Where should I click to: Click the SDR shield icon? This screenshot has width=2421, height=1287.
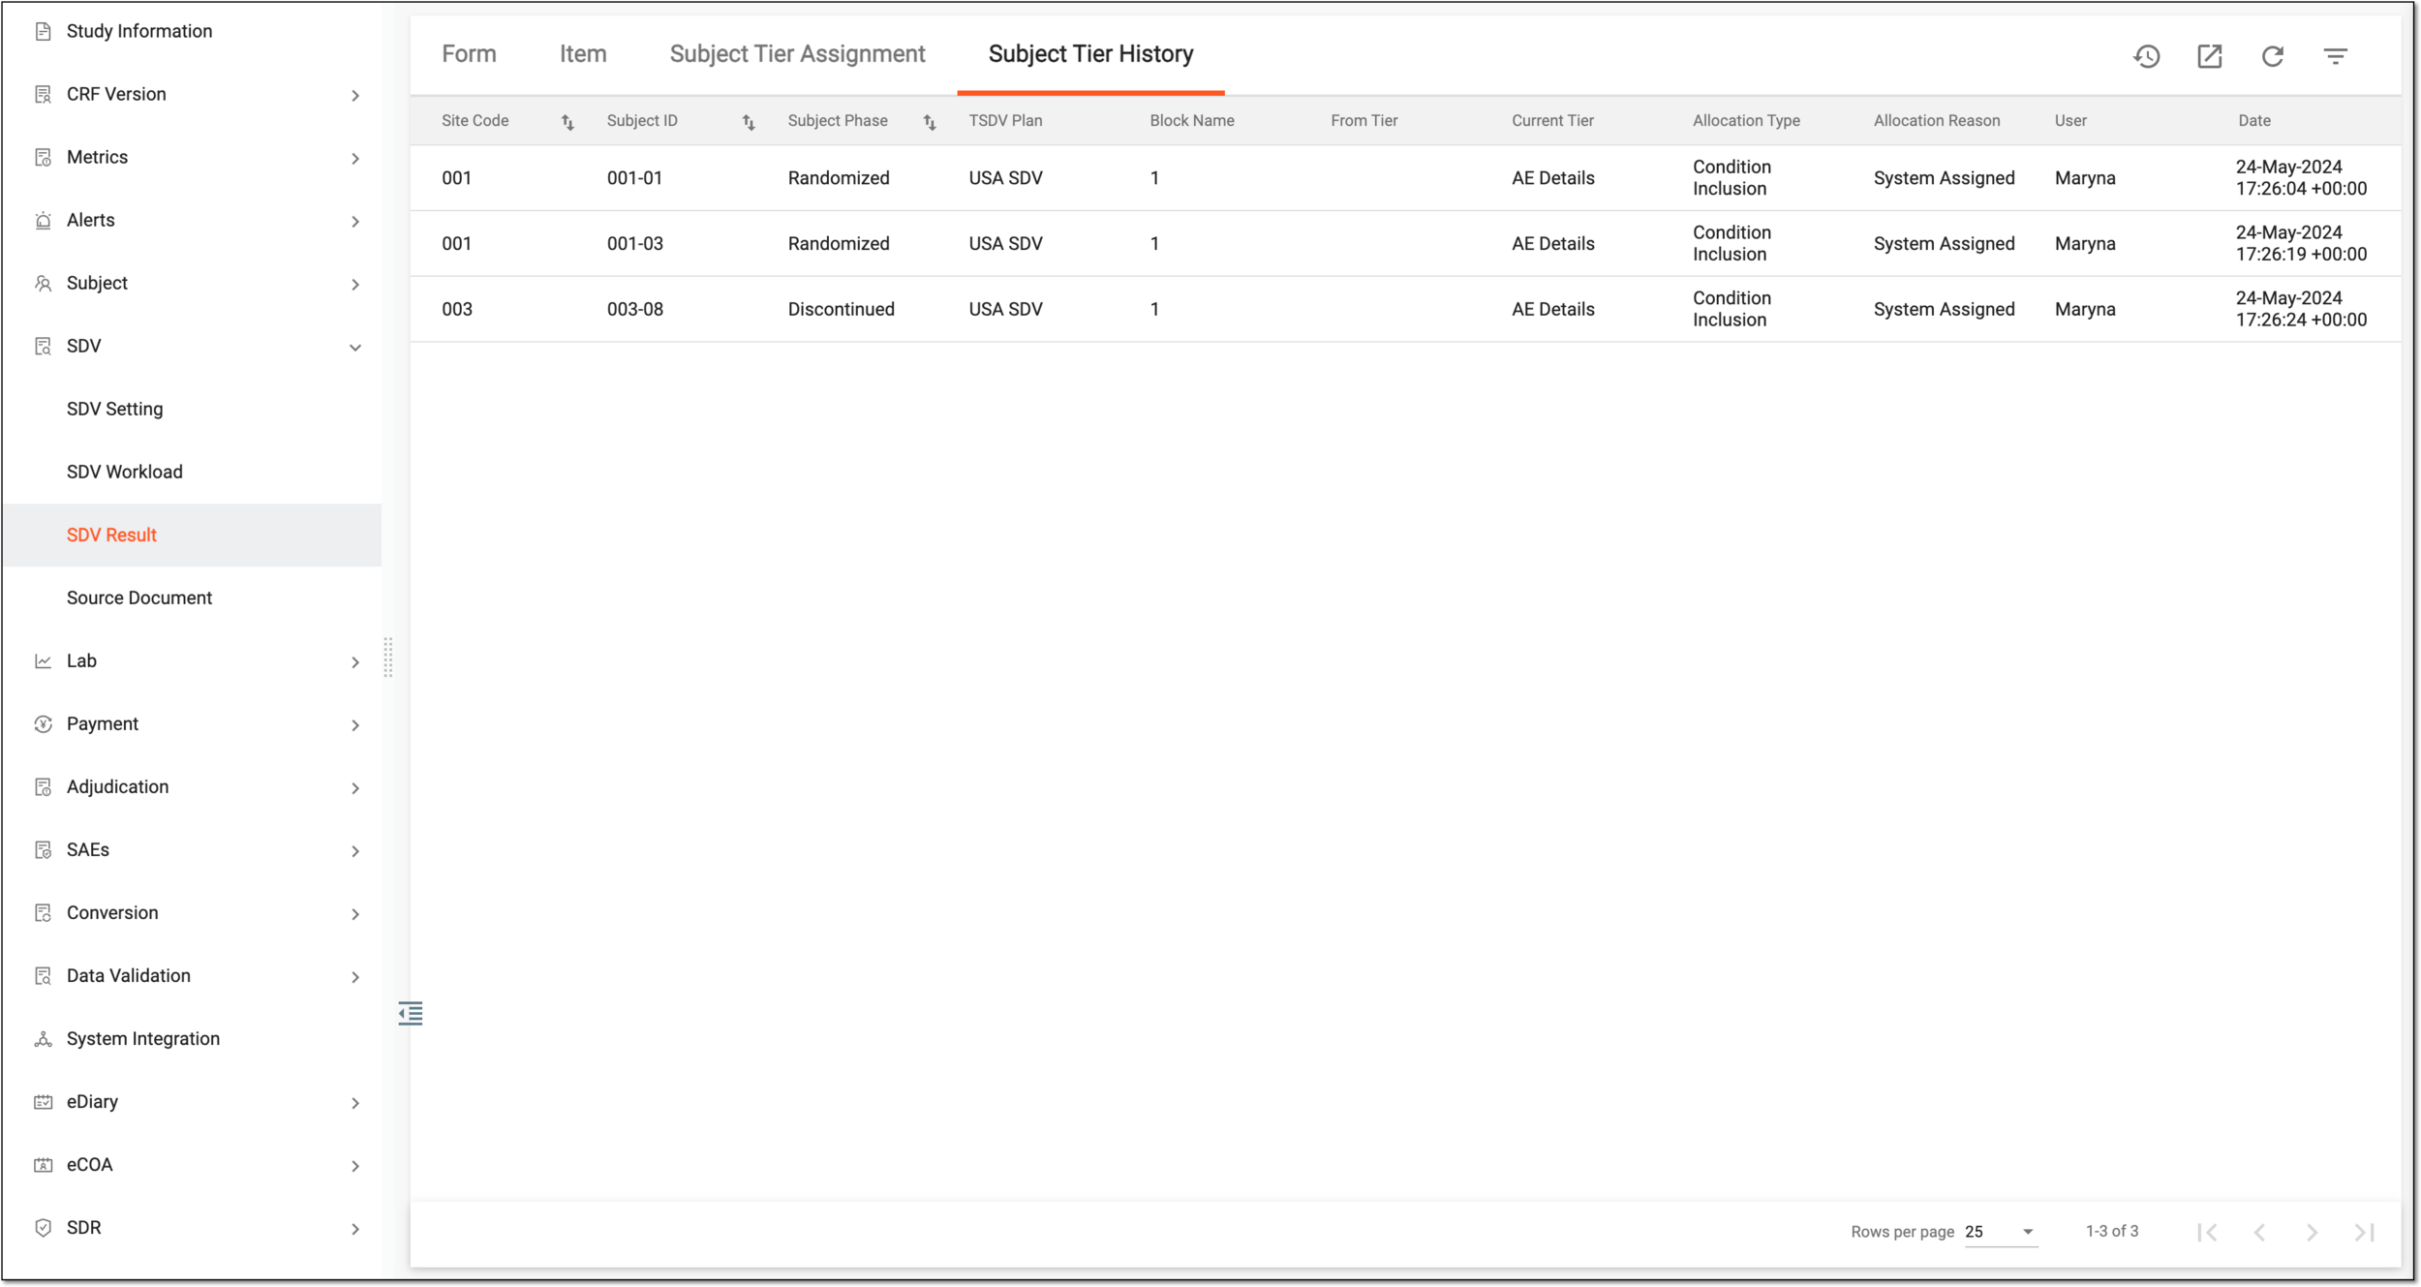(x=43, y=1228)
